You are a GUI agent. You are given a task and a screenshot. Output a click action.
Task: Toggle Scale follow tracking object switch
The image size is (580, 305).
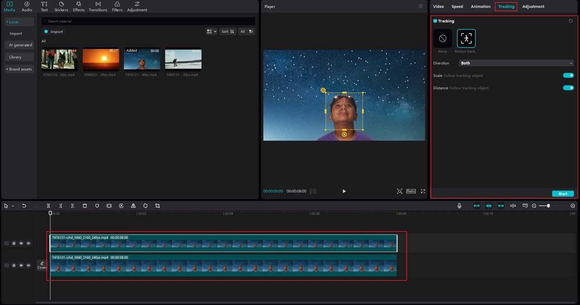pos(569,76)
